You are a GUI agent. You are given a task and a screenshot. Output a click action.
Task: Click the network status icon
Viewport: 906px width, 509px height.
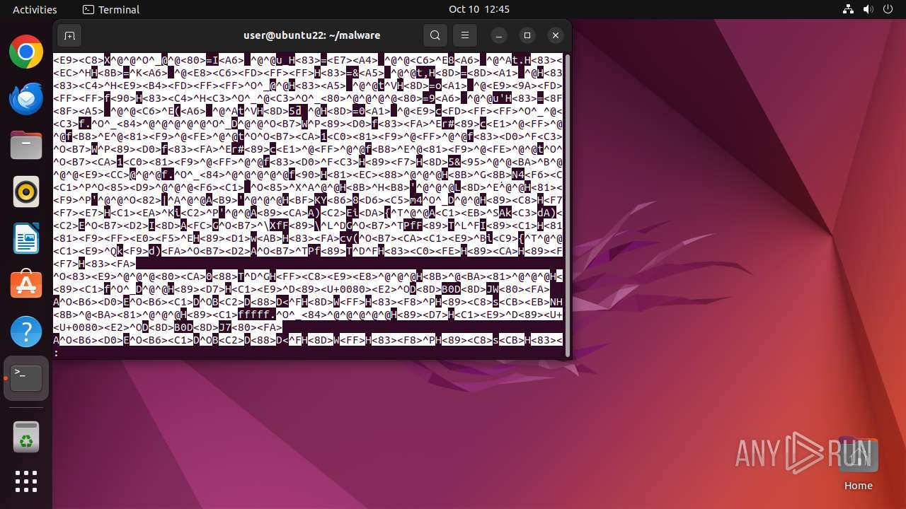pyautogui.click(x=848, y=9)
